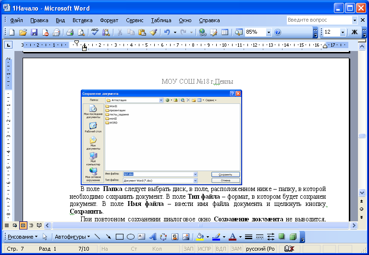Print the document
The image size is (369, 255).
pos(70,32)
